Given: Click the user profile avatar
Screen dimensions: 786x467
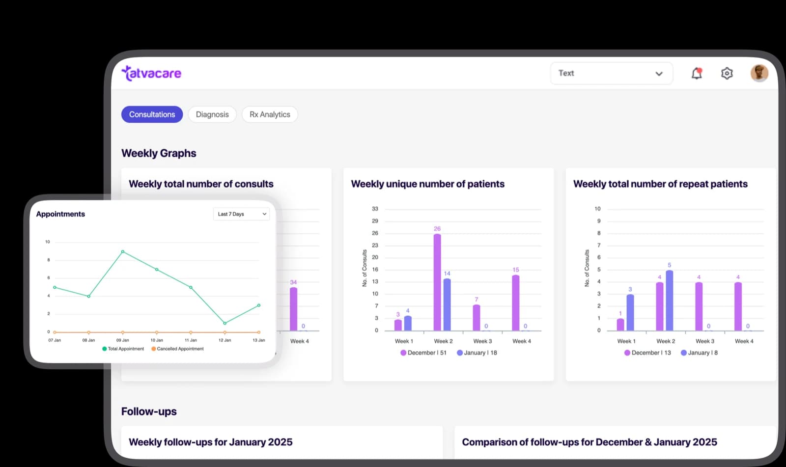Looking at the screenshot, I should [x=759, y=73].
